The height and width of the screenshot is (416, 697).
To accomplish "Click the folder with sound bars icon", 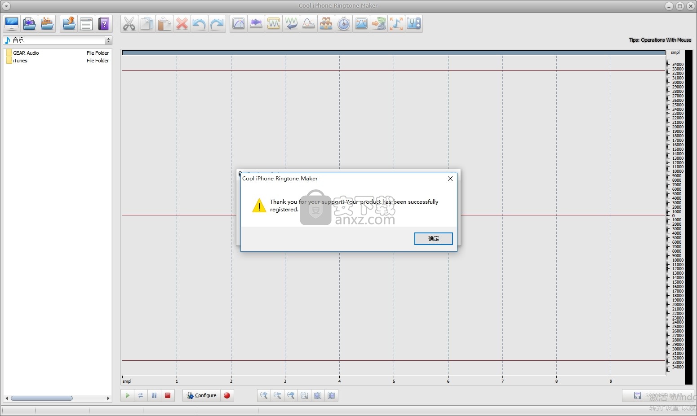I will [47, 24].
